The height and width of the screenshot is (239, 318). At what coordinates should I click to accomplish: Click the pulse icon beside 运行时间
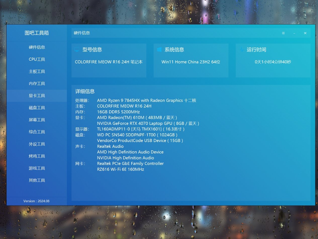click(242, 50)
